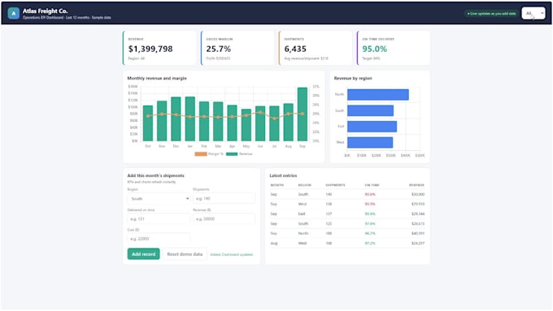The image size is (553, 311).
Task: Select the Shipments KPI card
Action: [316, 48]
